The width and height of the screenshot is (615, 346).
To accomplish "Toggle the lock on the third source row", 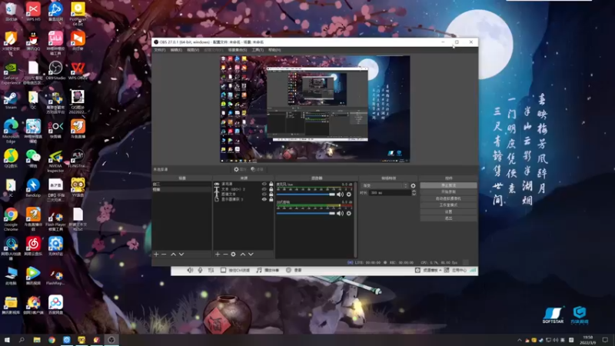I will pos(271,195).
